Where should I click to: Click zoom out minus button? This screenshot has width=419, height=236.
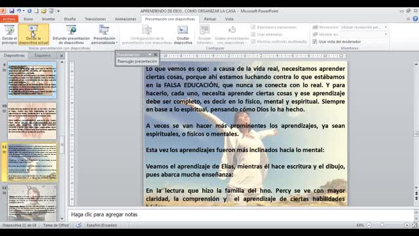(369, 226)
